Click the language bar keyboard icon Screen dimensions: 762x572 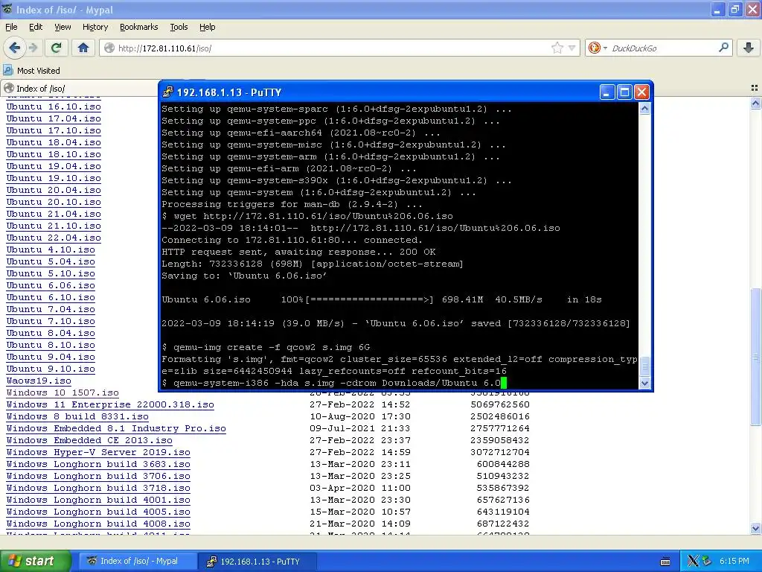tap(666, 562)
